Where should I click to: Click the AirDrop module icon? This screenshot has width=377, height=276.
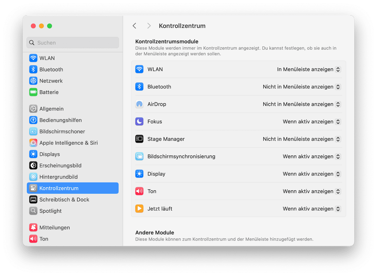140,104
